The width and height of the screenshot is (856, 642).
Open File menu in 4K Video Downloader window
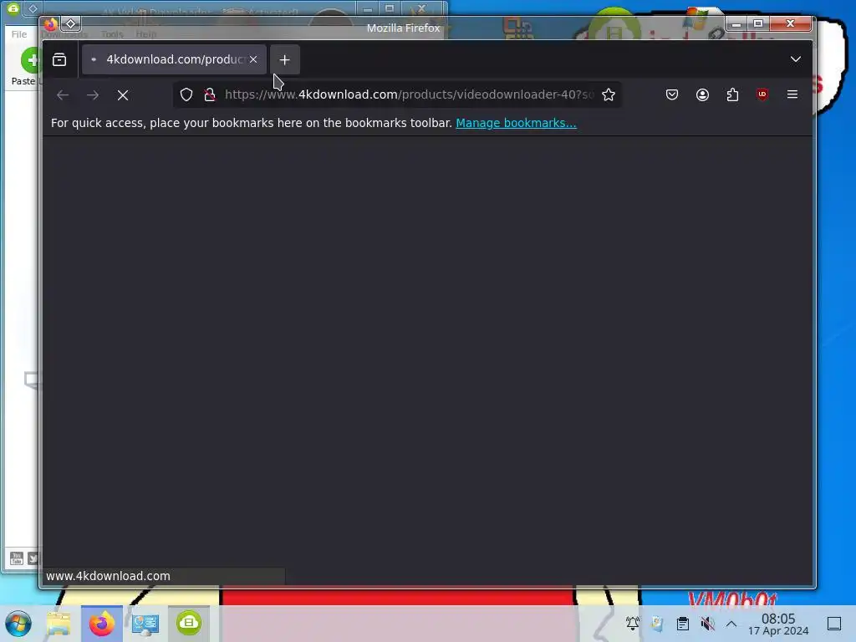coord(19,33)
